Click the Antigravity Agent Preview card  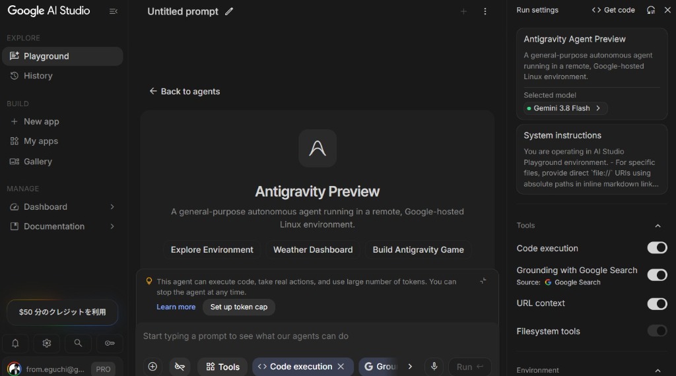point(592,74)
